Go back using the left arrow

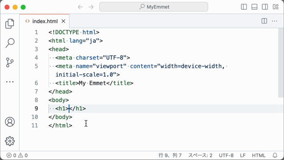[x=80, y=7]
